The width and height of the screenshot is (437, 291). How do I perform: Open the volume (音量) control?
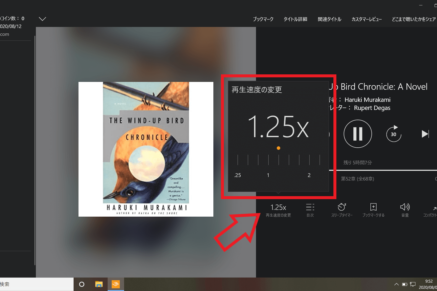pyautogui.click(x=405, y=210)
